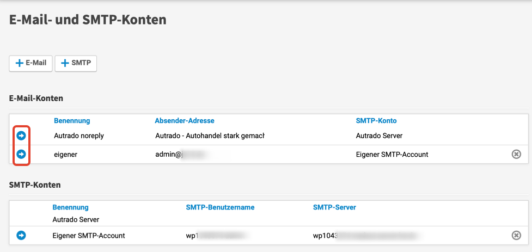
Task: Delete the eigener e-mail account
Action: pos(516,154)
